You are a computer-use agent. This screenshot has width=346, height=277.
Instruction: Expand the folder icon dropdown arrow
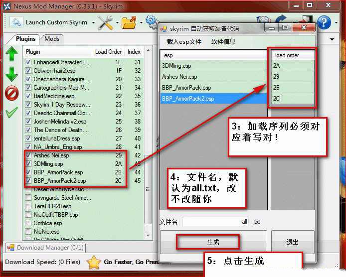[x=141, y=22]
